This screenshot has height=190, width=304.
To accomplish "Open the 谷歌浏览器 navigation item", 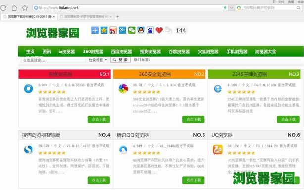I will tap(179, 51).
